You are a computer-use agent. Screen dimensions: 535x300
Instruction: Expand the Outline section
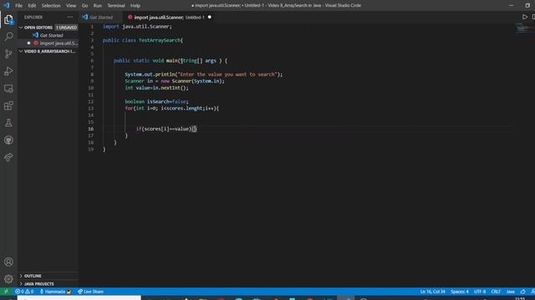click(48, 276)
